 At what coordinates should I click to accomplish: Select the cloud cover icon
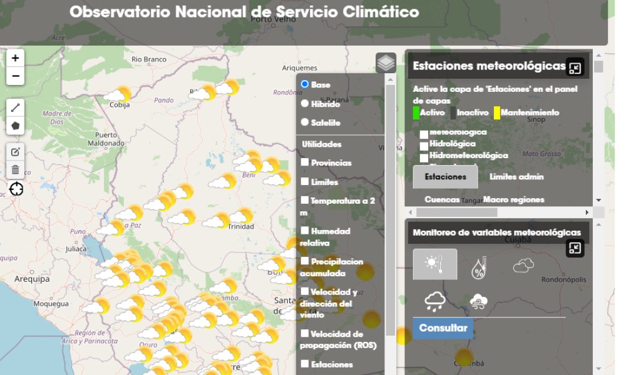tap(523, 266)
